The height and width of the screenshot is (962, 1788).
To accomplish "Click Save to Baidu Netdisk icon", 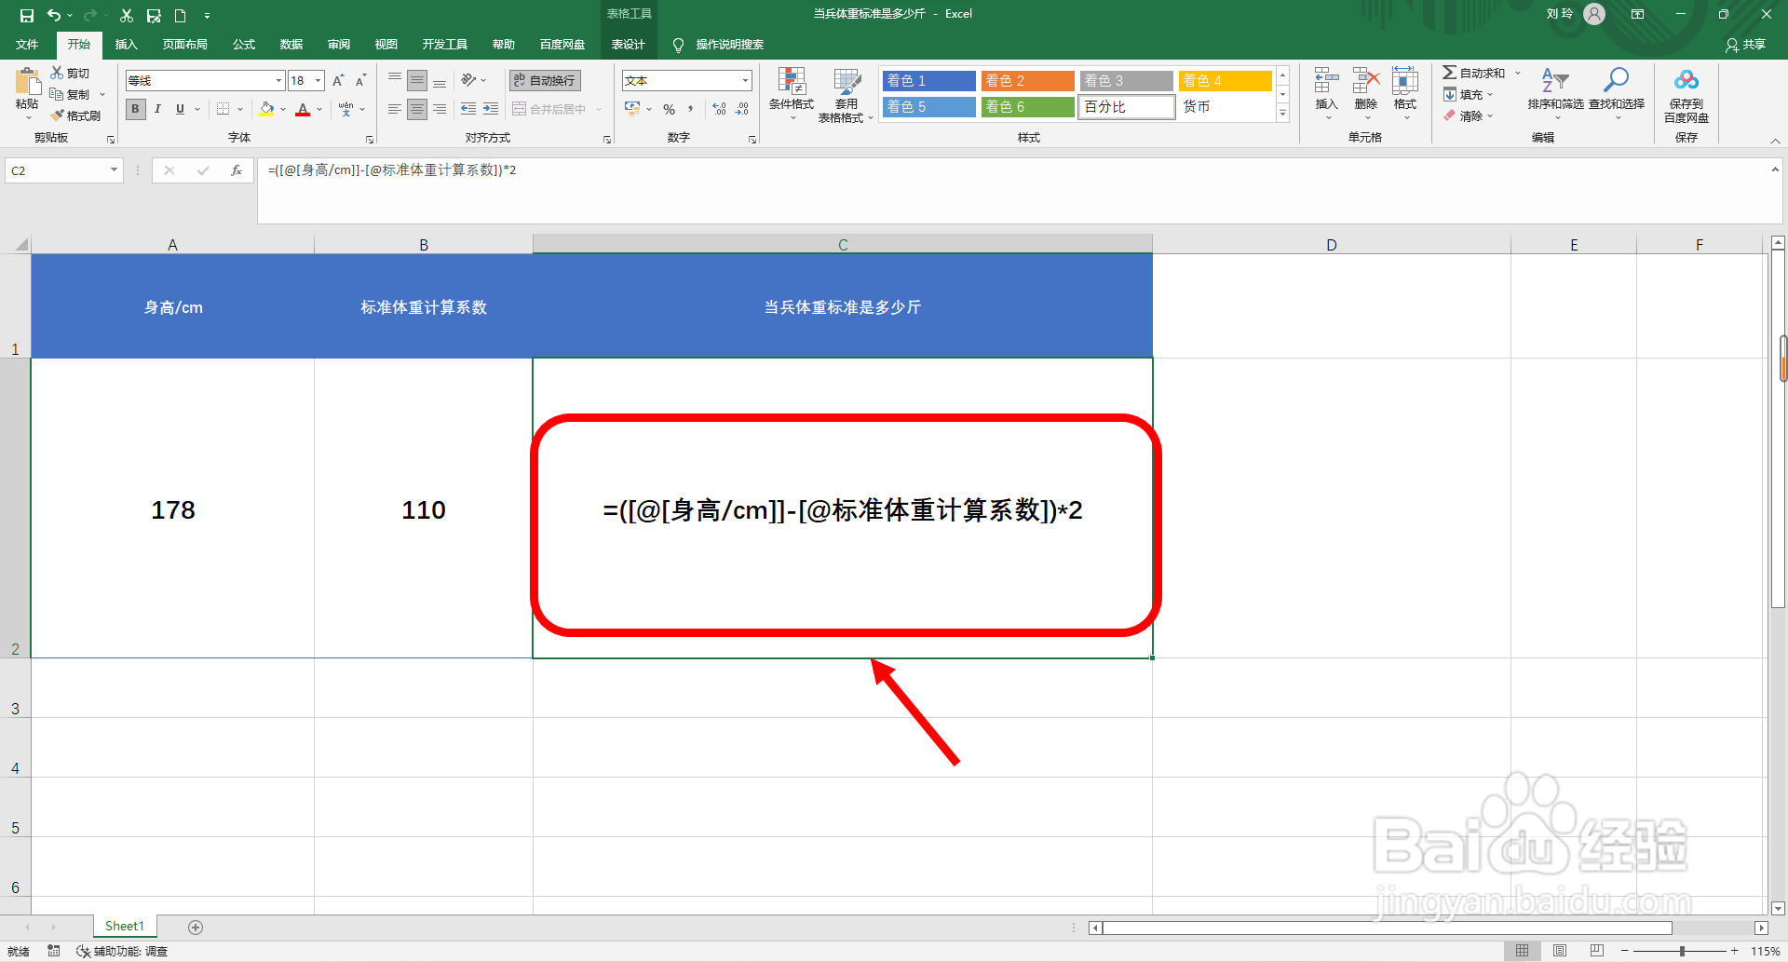I will [x=1686, y=94].
